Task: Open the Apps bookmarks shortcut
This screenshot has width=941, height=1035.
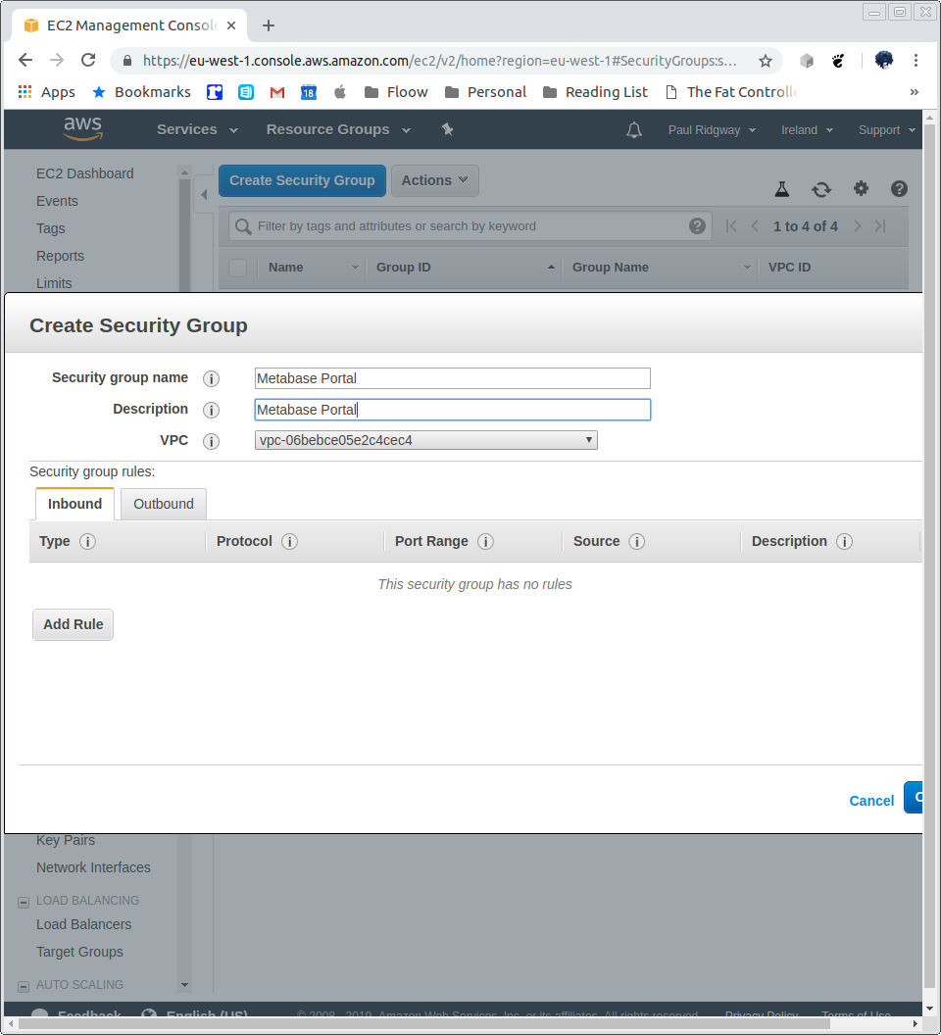Action: pyautogui.click(x=46, y=92)
